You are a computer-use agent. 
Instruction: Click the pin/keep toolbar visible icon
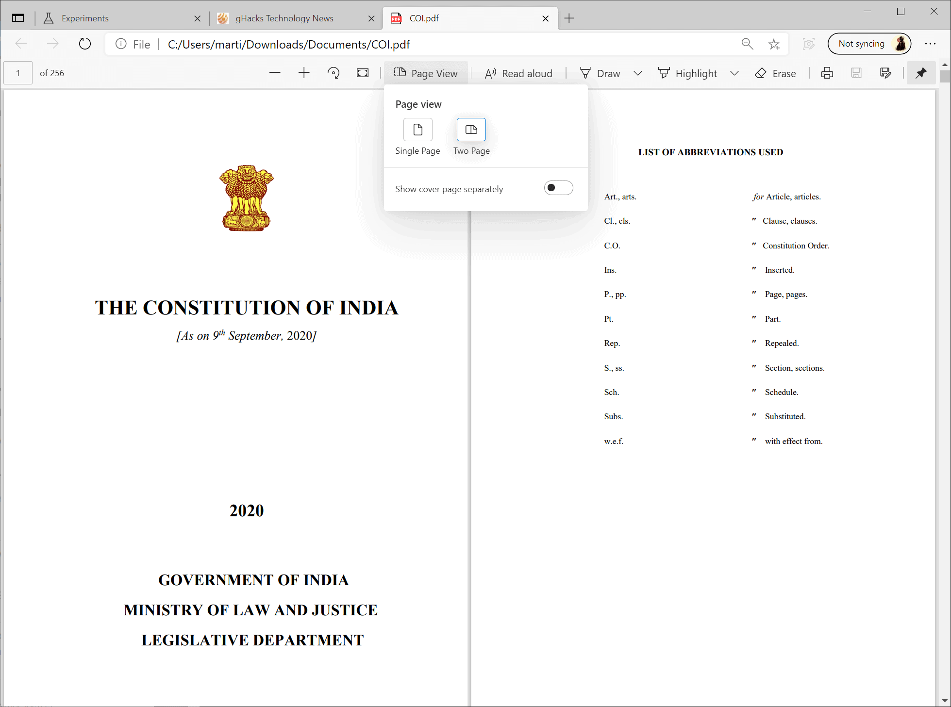point(920,73)
